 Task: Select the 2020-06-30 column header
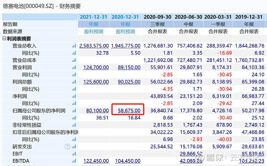(x=188, y=17)
